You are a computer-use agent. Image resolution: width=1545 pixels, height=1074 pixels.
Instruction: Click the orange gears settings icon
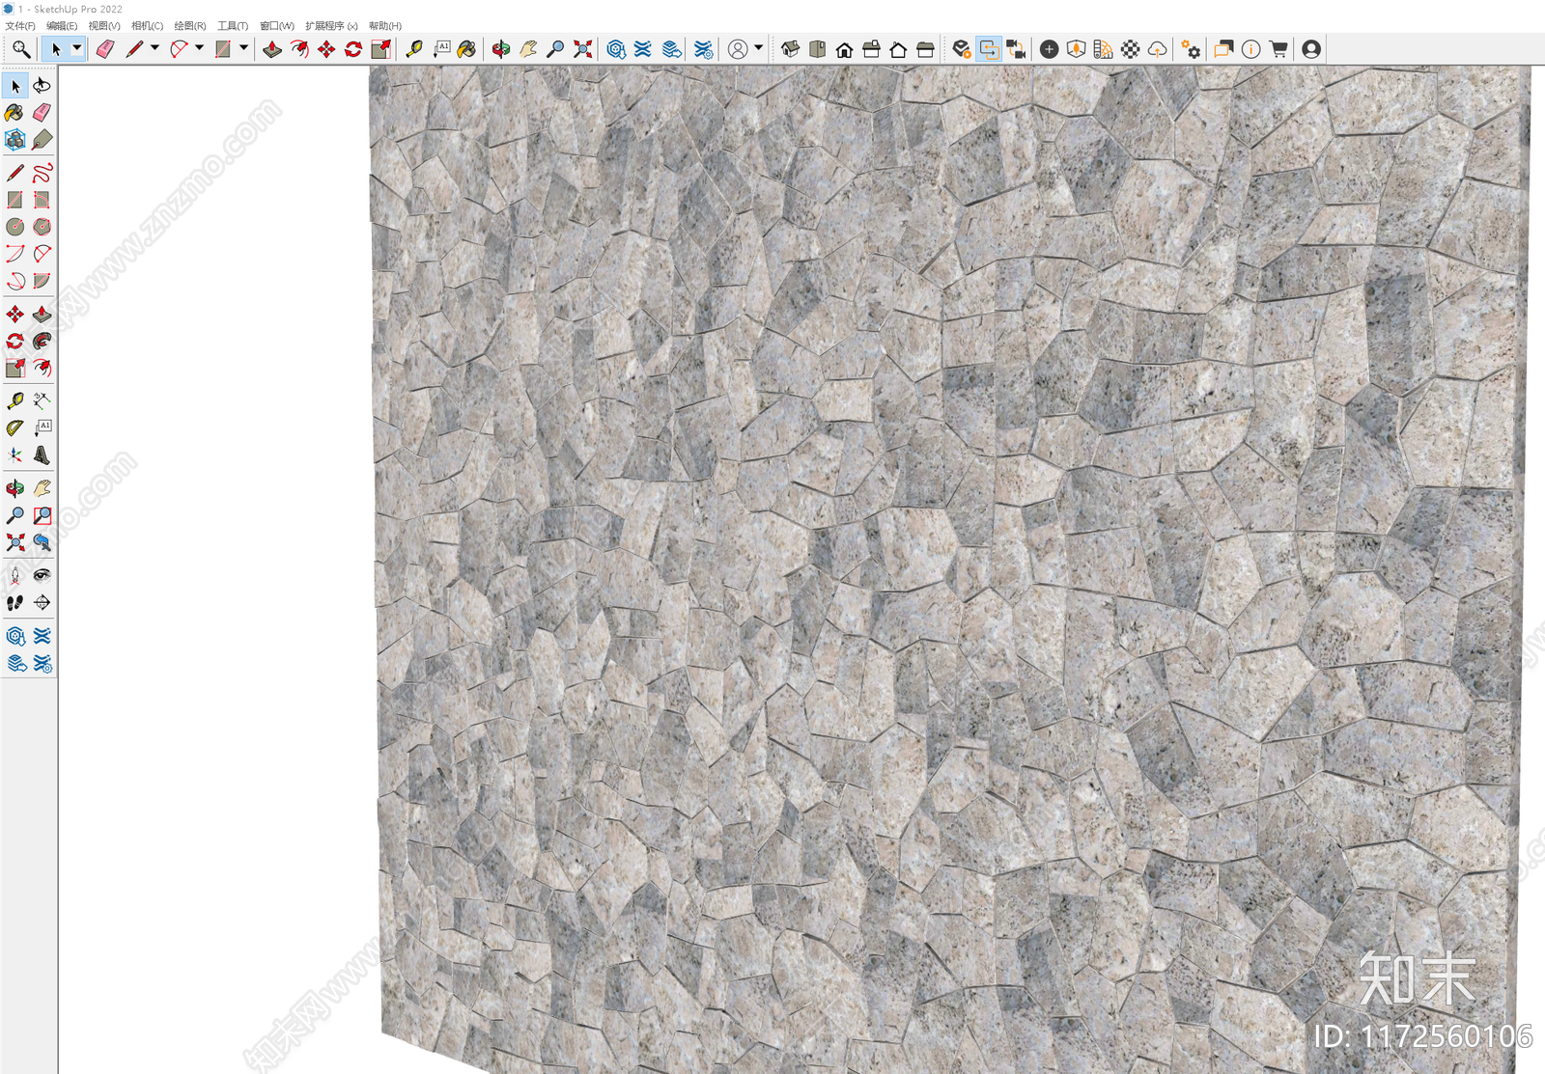1191,49
